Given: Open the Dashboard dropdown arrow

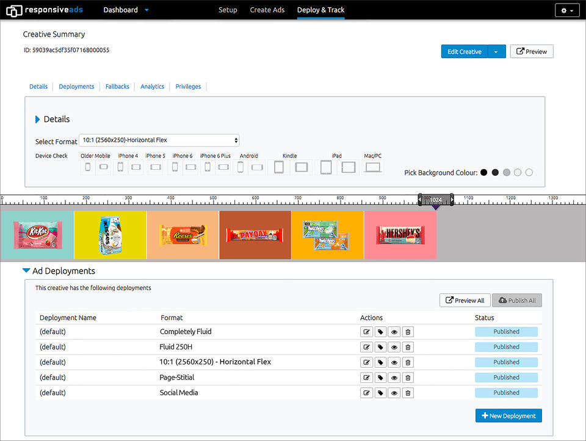Looking at the screenshot, I should pos(146,10).
